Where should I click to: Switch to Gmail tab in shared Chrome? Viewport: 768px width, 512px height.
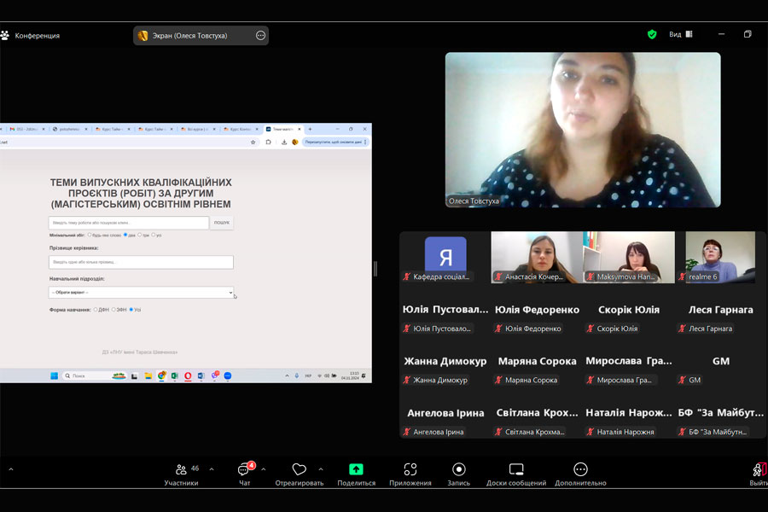26,130
